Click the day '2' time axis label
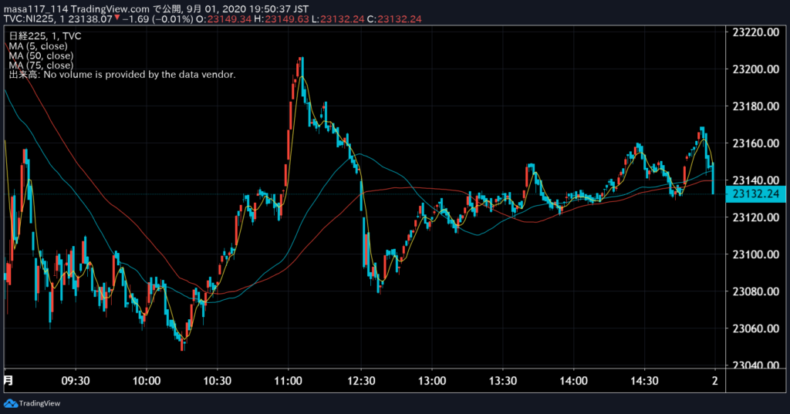 pos(714,381)
